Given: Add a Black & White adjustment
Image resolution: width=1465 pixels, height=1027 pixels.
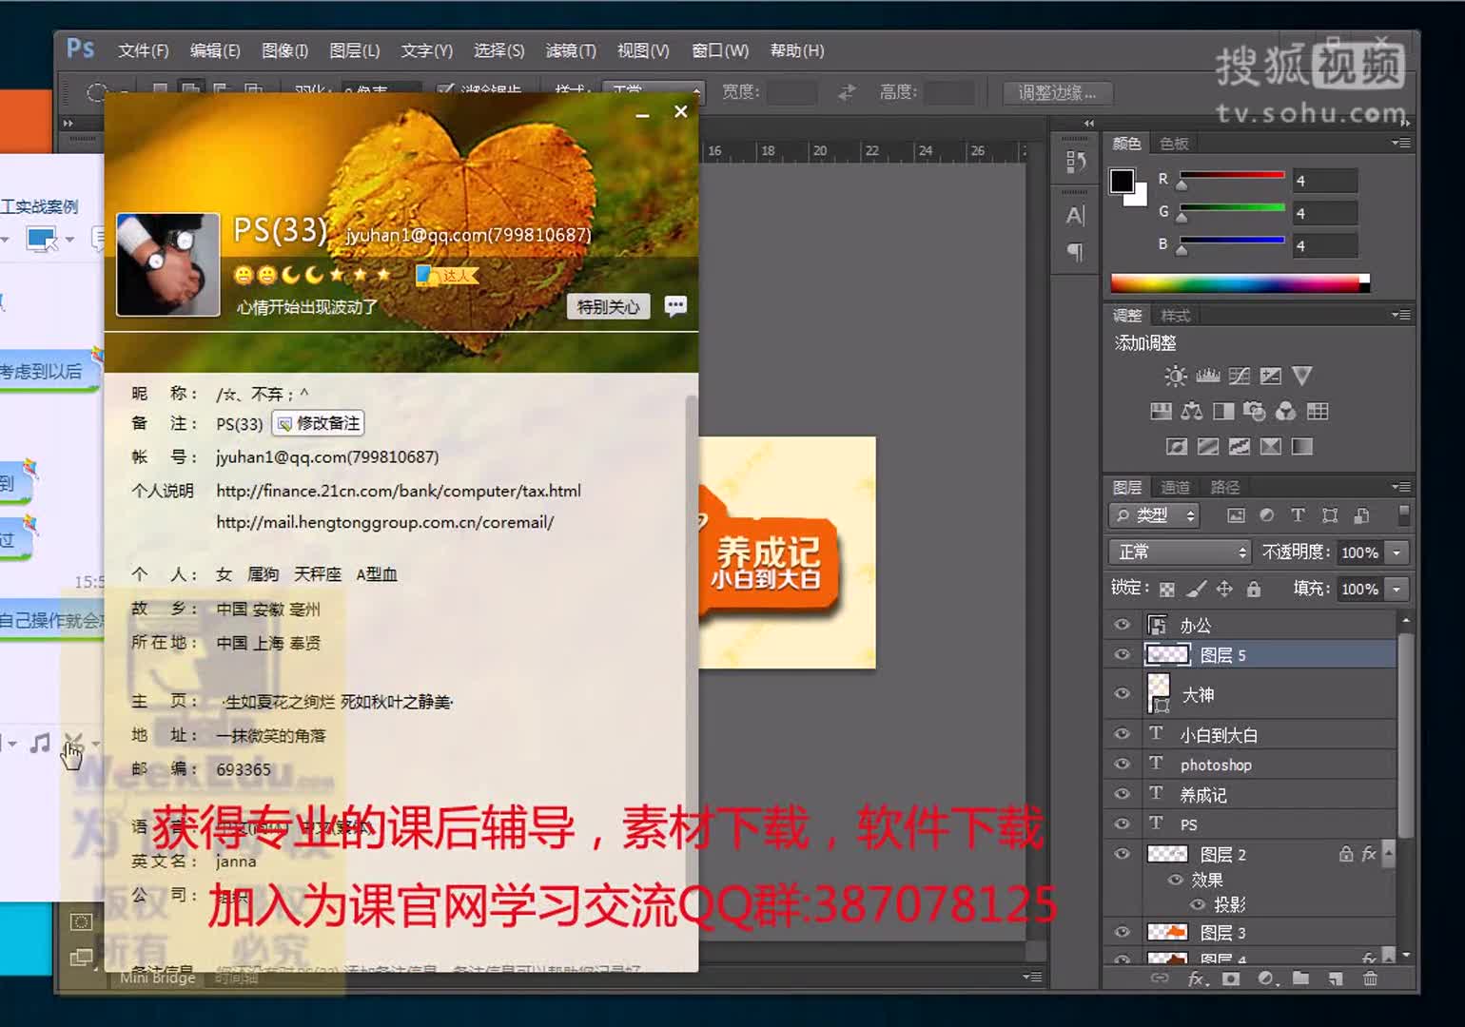Looking at the screenshot, I should coord(1223,412).
